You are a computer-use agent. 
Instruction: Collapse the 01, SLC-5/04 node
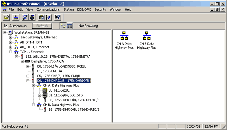tap(40, 95)
